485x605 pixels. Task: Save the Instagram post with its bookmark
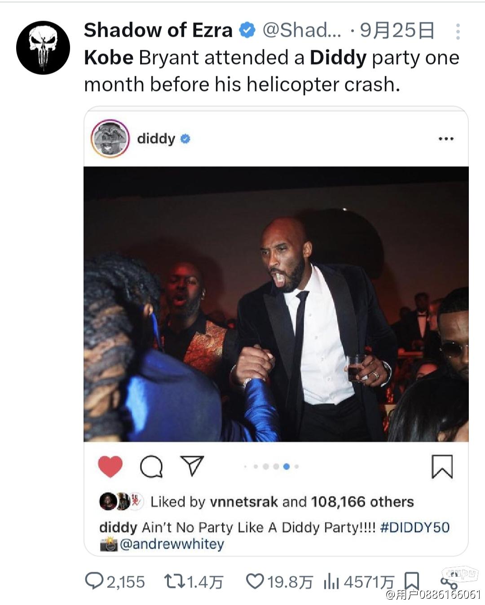tap(442, 467)
